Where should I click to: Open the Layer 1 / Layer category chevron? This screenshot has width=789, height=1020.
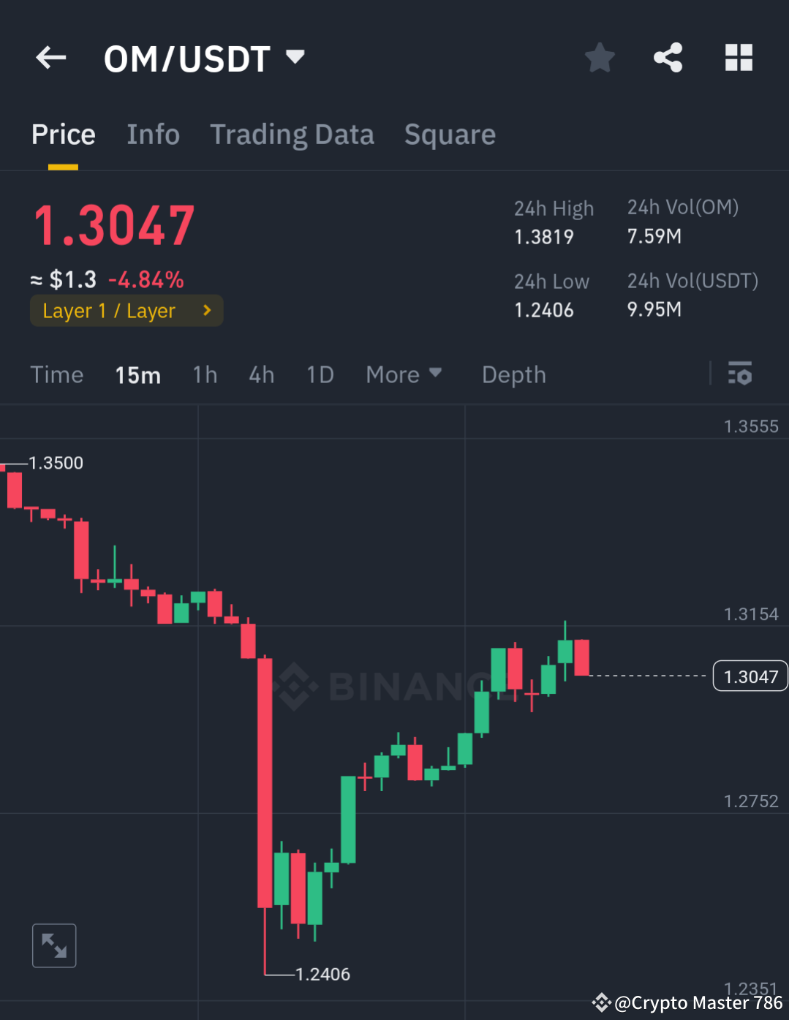[206, 310]
